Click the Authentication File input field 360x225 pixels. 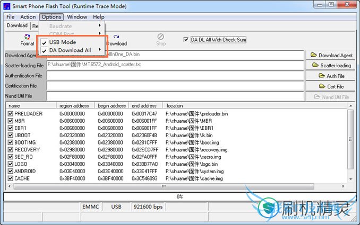[x=175, y=76]
